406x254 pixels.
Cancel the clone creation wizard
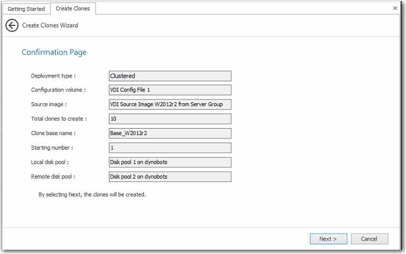(x=369, y=239)
